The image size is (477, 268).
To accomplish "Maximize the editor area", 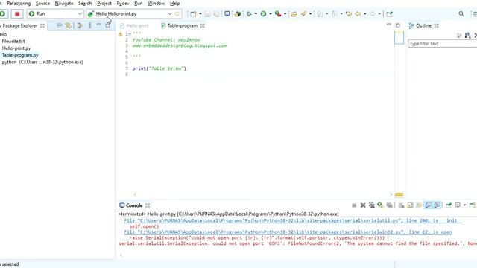I will [397, 25].
